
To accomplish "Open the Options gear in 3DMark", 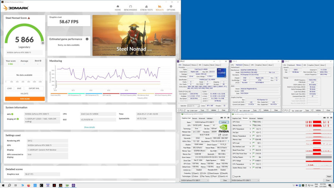I will click(x=171, y=8).
